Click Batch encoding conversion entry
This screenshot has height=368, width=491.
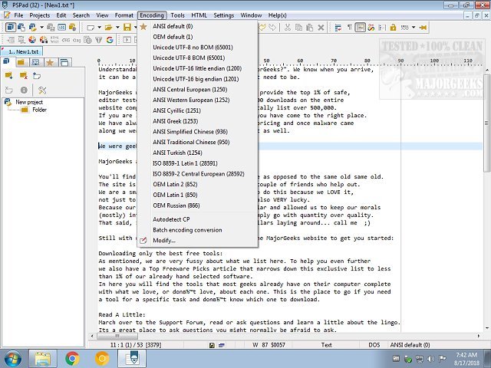[x=198, y=230]
